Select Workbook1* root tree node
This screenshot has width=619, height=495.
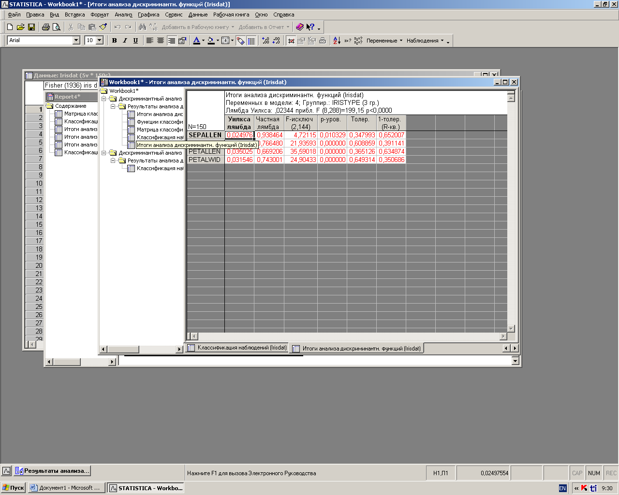(124, 91)
